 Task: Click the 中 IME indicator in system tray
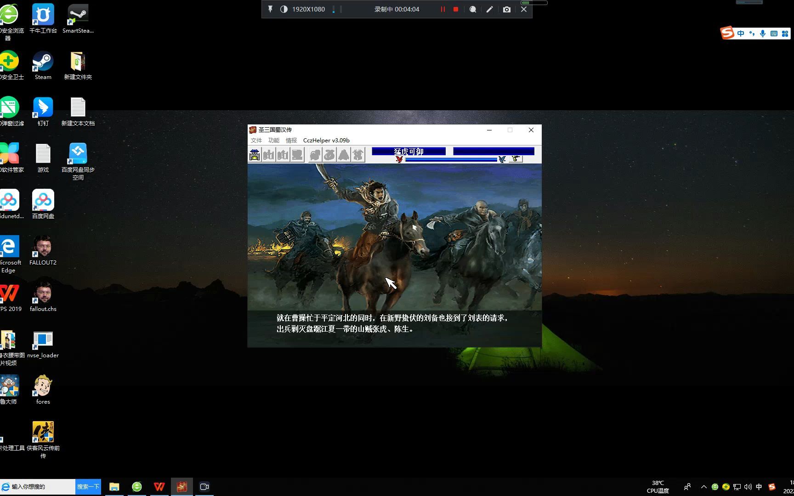tap(759, 487)
